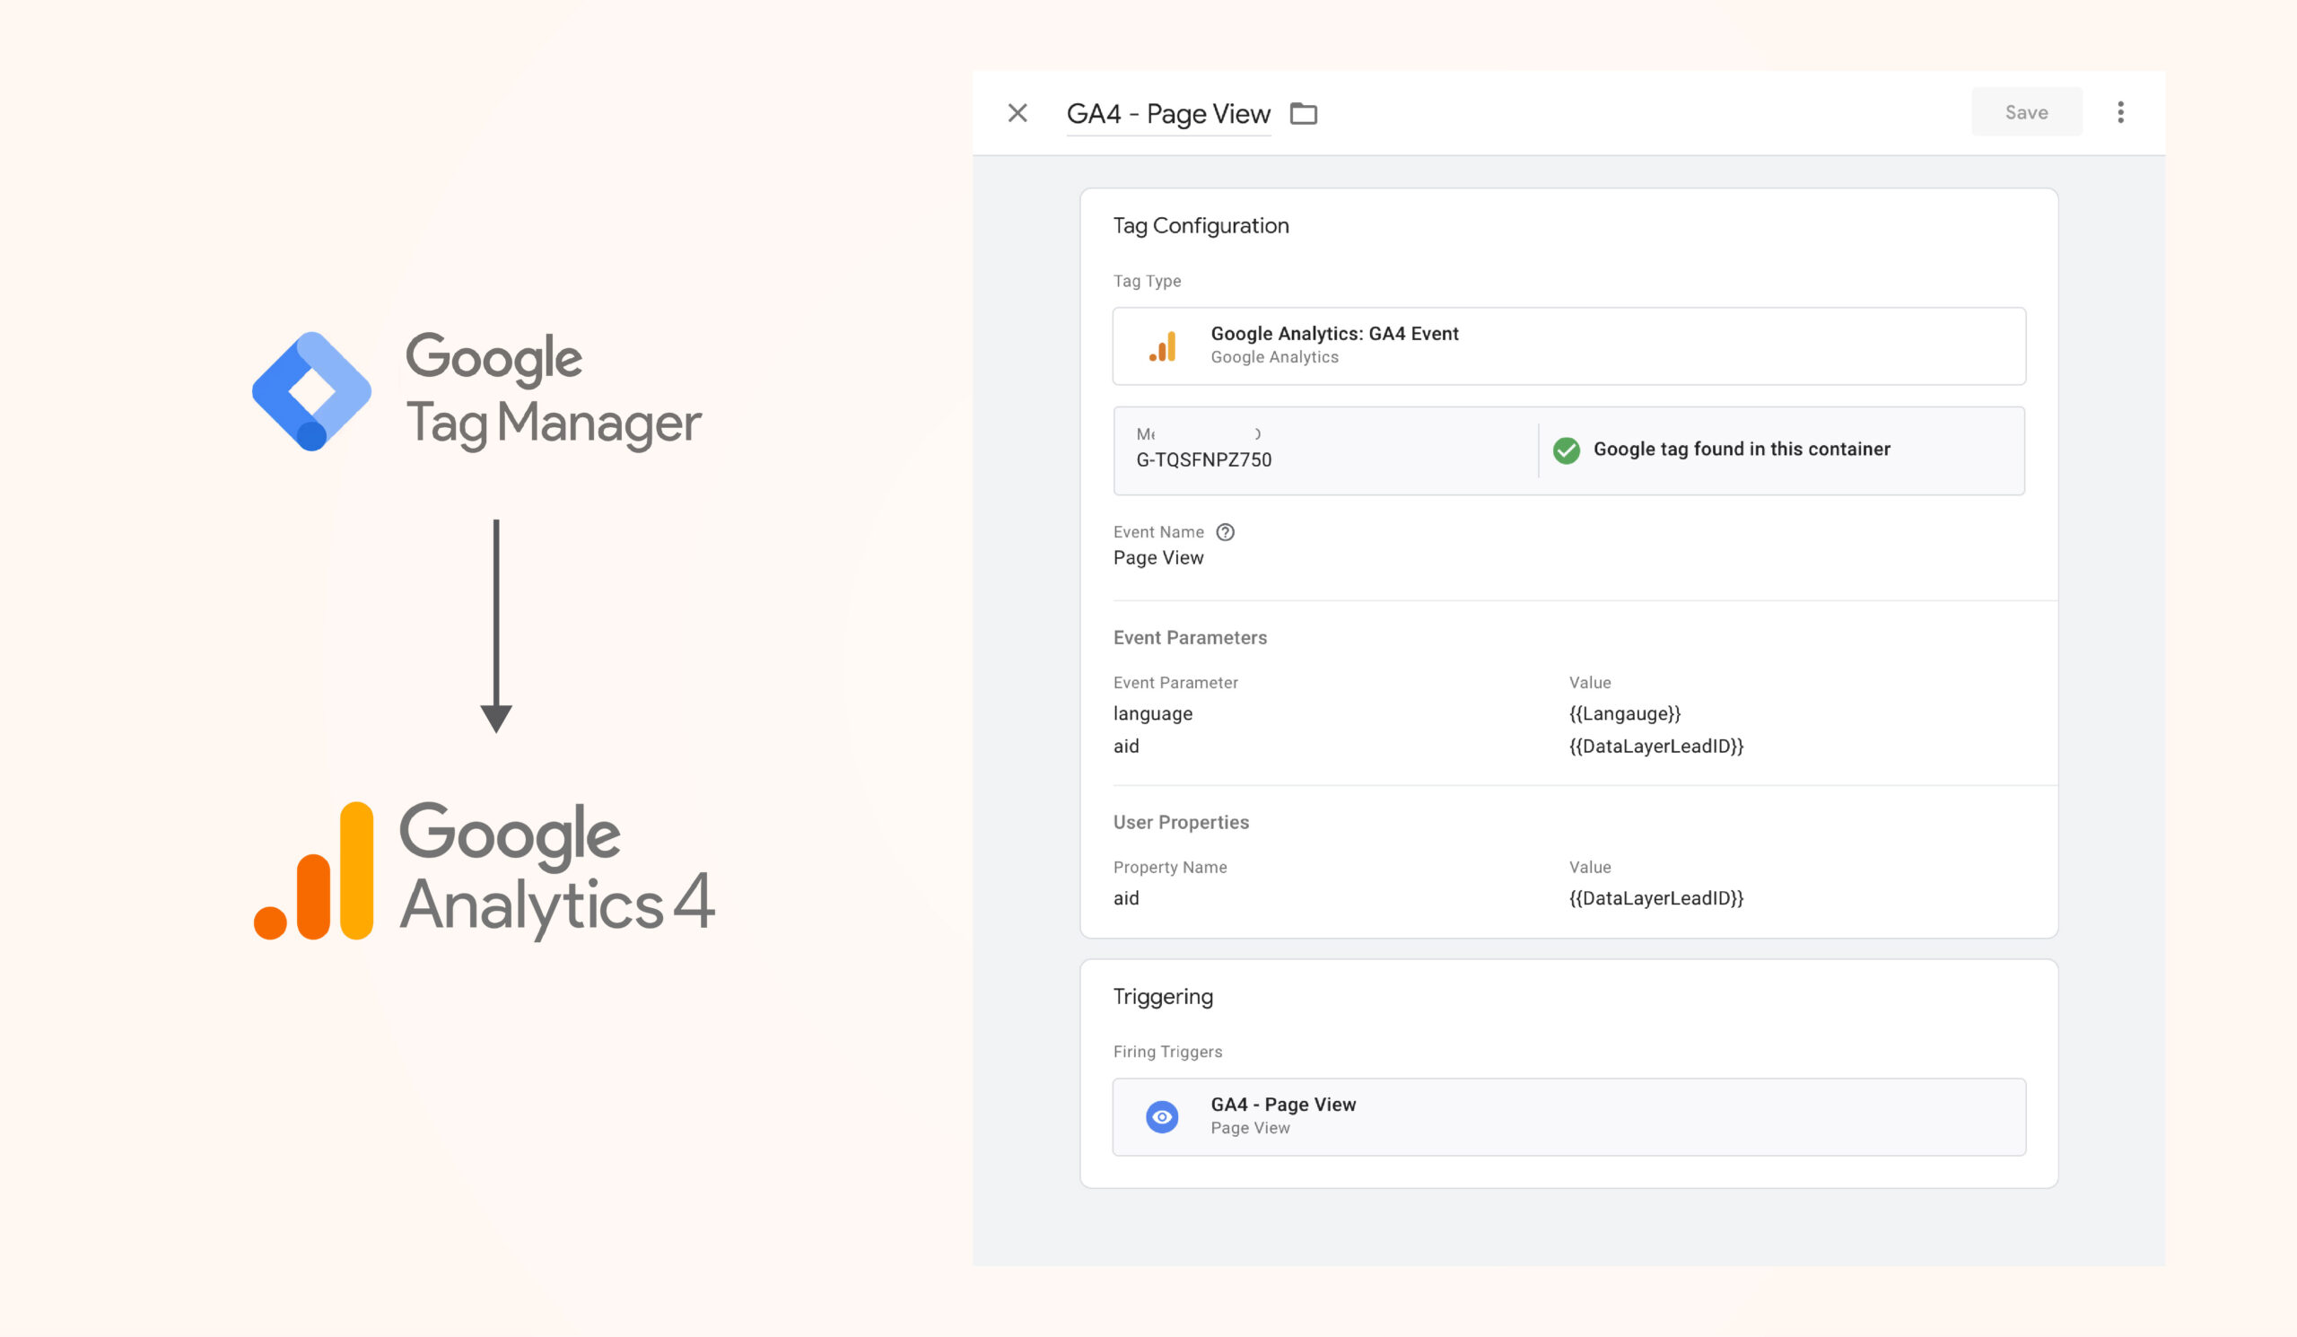Click the Tag Configuration section heading

[x=1201, y=226]
